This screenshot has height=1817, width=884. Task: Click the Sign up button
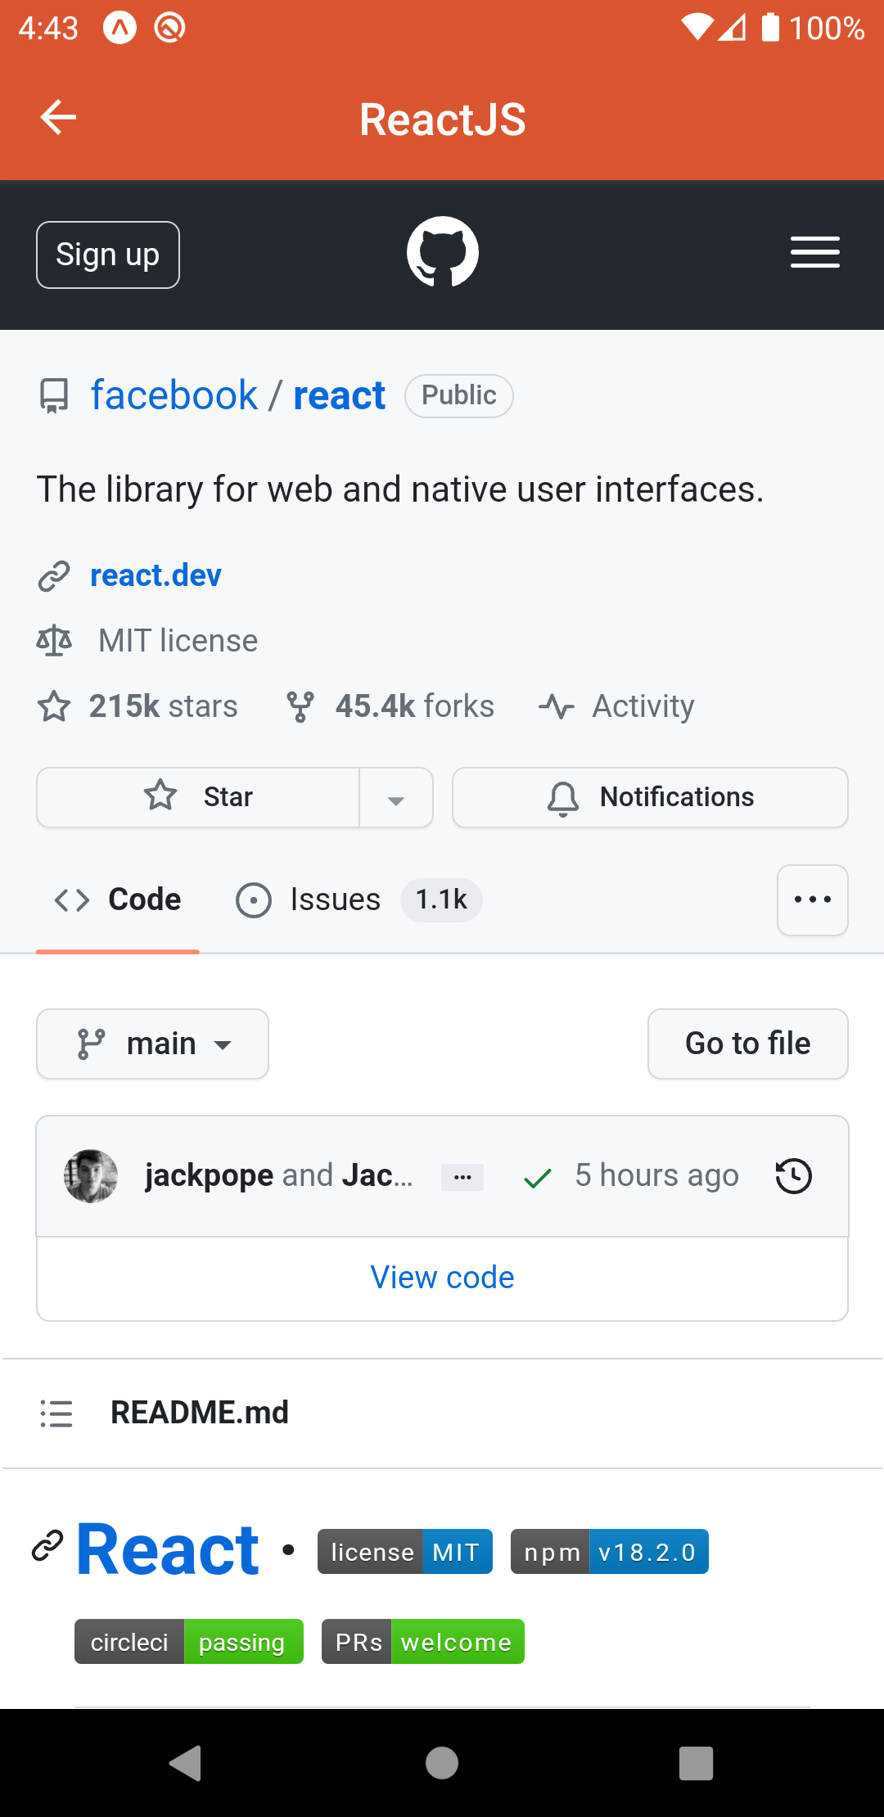pyautogui.click(x=108, y=255)
